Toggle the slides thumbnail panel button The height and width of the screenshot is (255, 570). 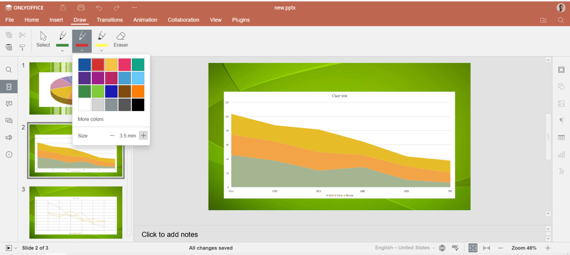pyautogui.click(x=9, y=87)
